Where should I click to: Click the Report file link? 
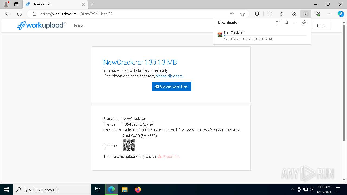(x=169, y=157)
